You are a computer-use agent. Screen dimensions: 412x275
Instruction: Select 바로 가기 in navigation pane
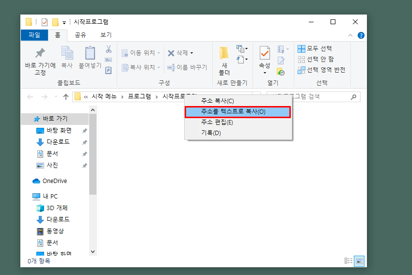[55, 119]
